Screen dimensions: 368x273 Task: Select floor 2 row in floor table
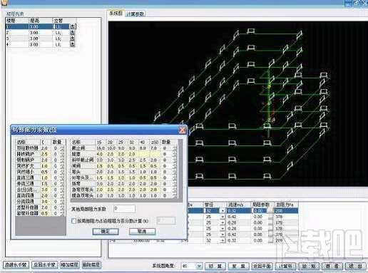(41, 33)
